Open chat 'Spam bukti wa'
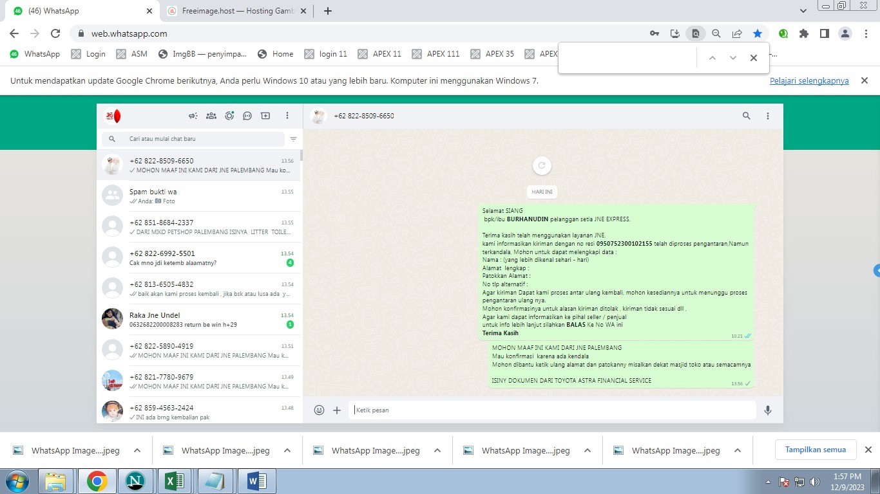The image size is (880, 494). point(198,196)
